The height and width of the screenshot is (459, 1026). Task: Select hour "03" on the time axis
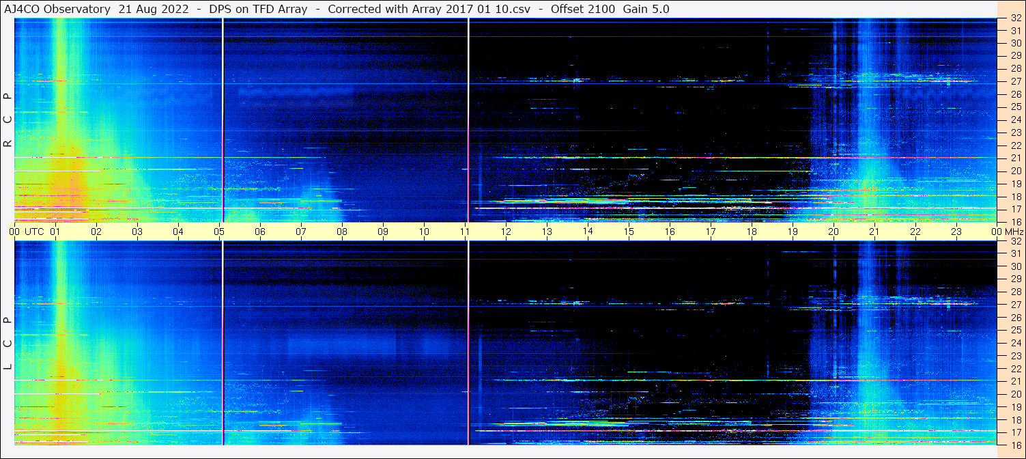click(x=137, y=232)
